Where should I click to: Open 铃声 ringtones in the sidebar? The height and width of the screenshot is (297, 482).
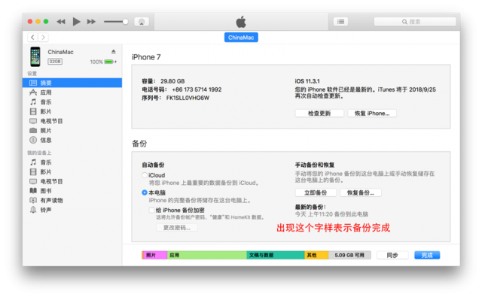72,210
